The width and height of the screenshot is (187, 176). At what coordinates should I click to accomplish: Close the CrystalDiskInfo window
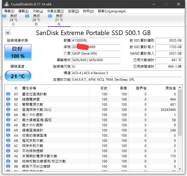[179, 4]
